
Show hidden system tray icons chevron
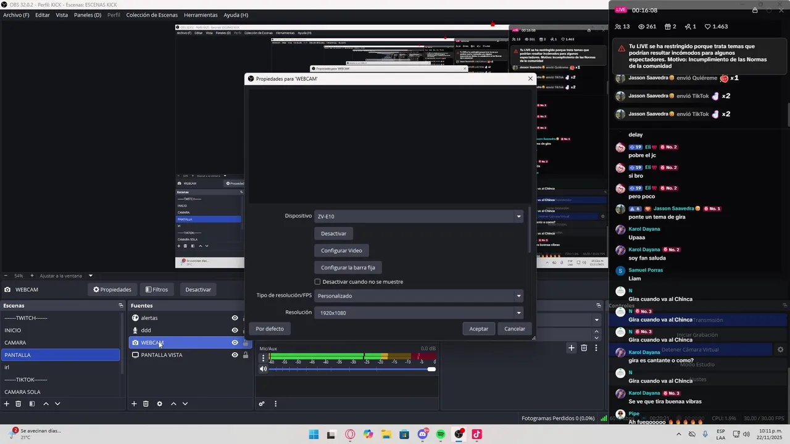coord(678,434)
